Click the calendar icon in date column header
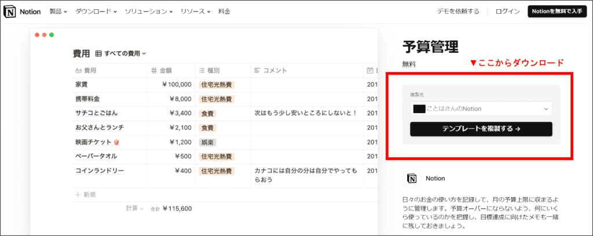This screenshot has height=236, width=593. point(370,71)
